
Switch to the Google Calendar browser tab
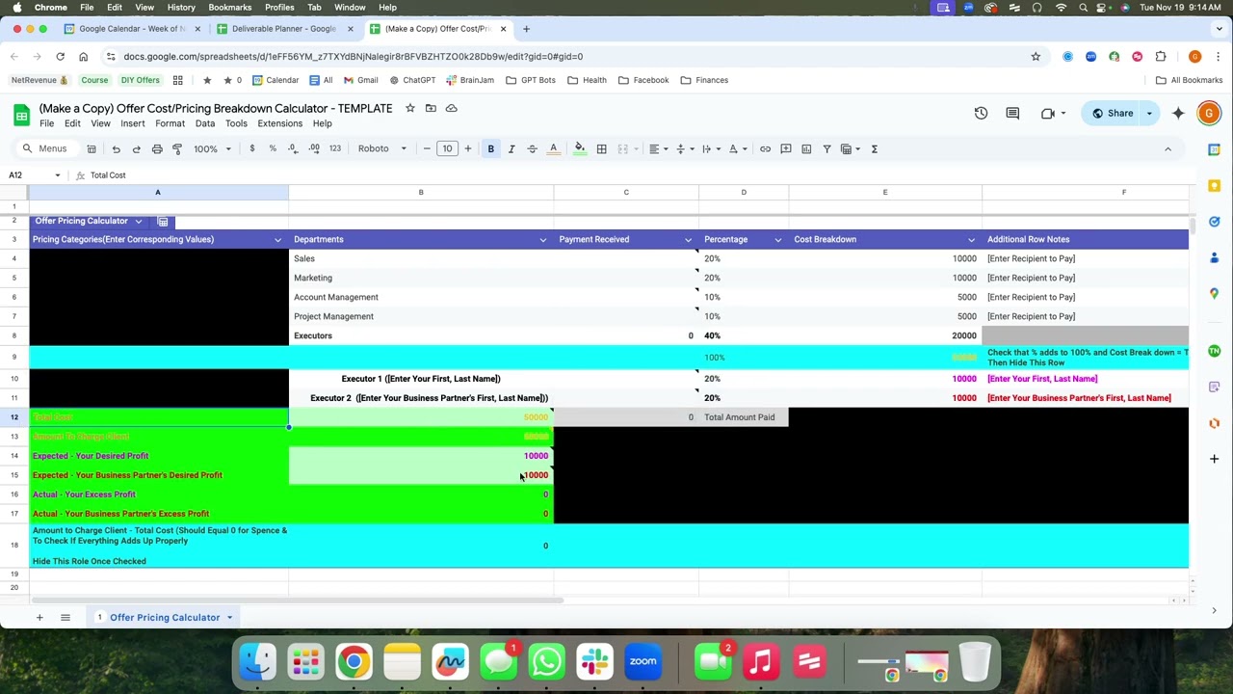tap(132, 29)
